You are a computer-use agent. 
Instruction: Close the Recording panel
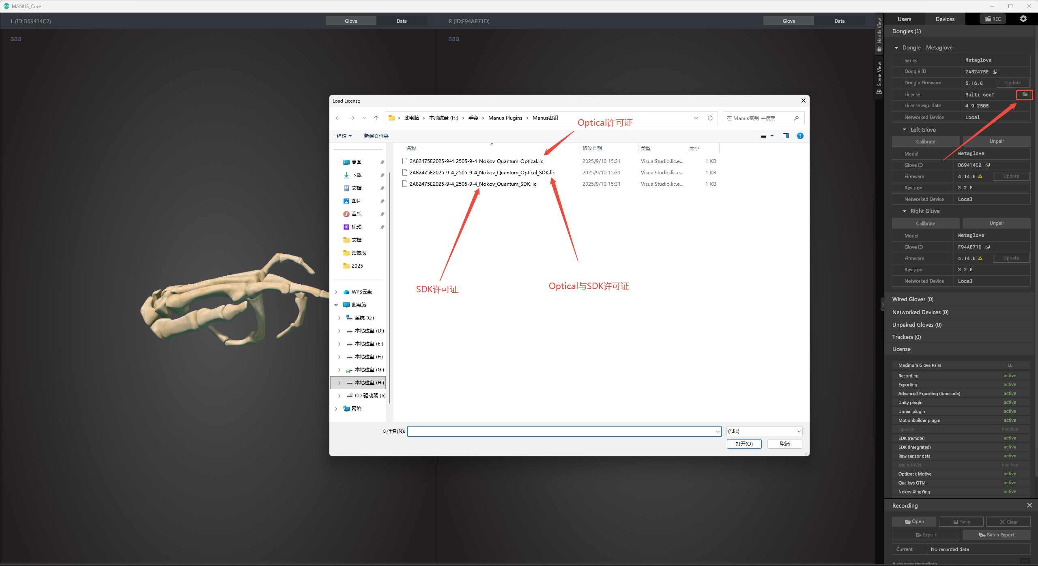point(1029,505)
